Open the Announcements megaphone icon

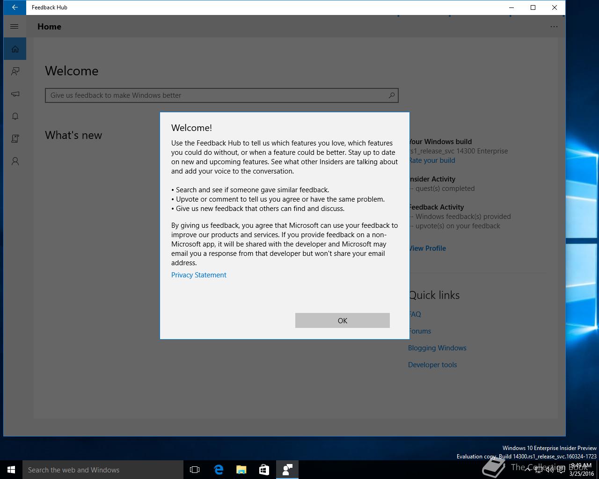click(15, 94)
